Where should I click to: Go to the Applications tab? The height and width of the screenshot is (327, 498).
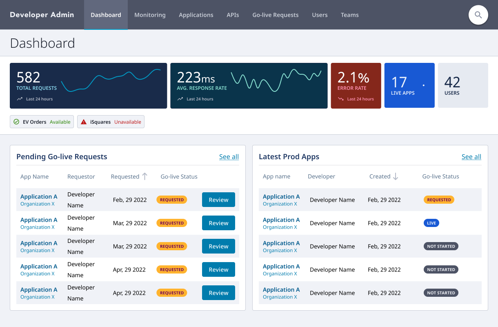(x=196, y=15)
